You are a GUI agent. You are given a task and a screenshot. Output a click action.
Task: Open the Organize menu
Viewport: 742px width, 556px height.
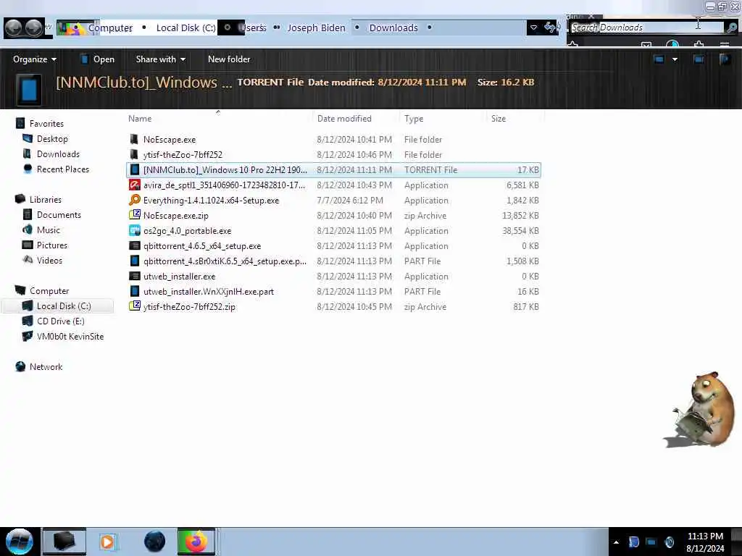click(x=35, y=59)
